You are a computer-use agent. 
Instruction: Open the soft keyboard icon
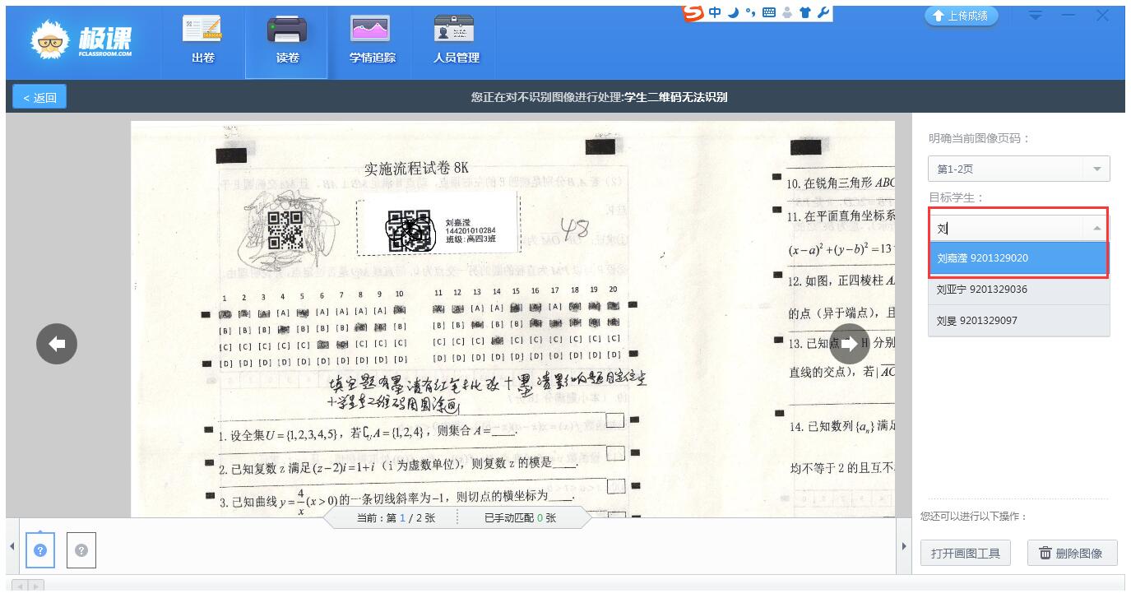(x=769, y=12)
